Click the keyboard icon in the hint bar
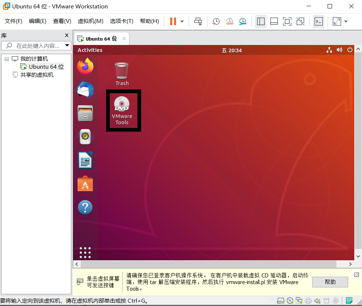 pyautogui.click(x=80, y=282)
